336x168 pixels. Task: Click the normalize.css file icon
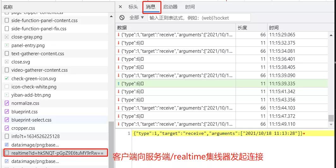pos(7,103)
